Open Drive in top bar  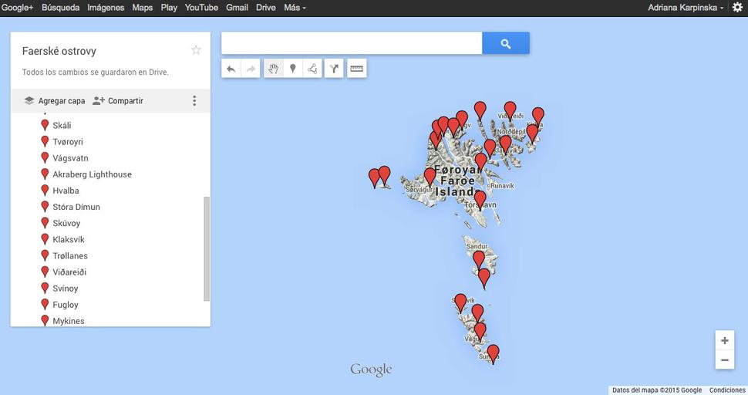click(266, 8)
